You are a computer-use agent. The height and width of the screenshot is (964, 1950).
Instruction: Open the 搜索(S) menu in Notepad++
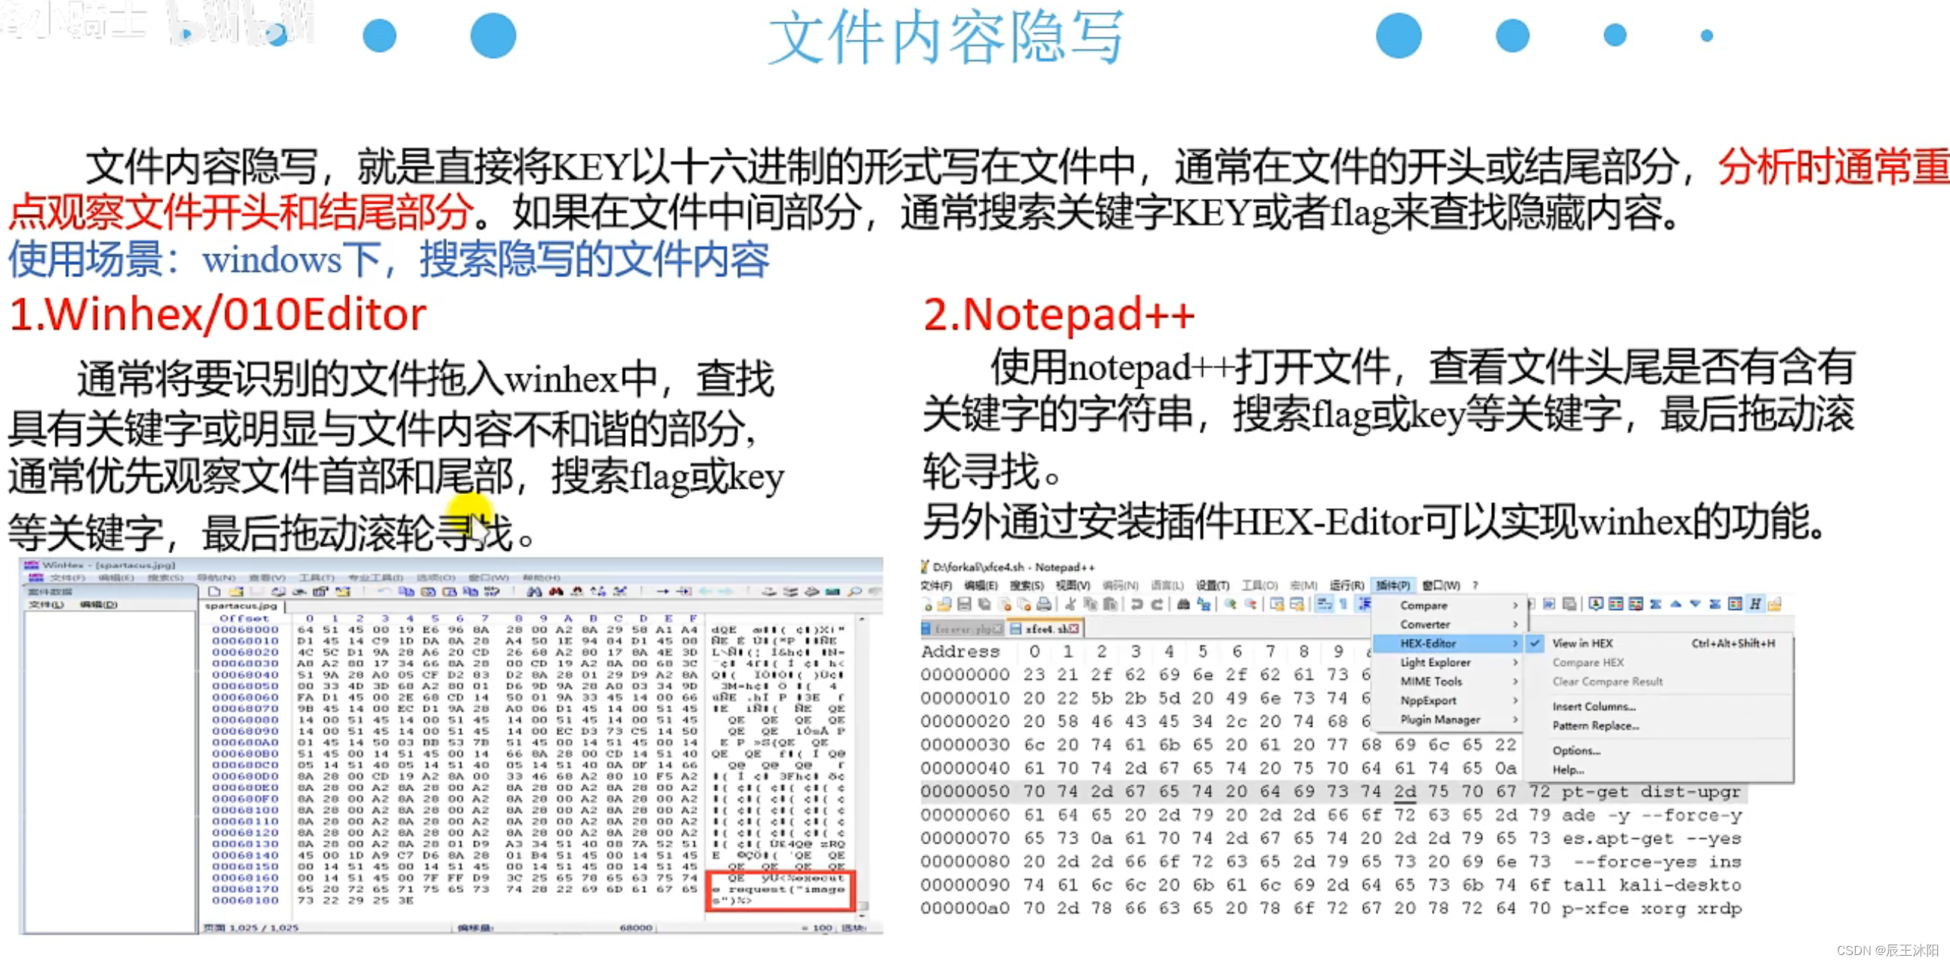coord(1028,586)
